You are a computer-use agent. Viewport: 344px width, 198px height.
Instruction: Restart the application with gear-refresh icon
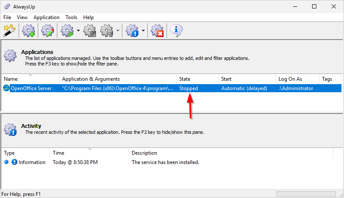pos(107,30)
